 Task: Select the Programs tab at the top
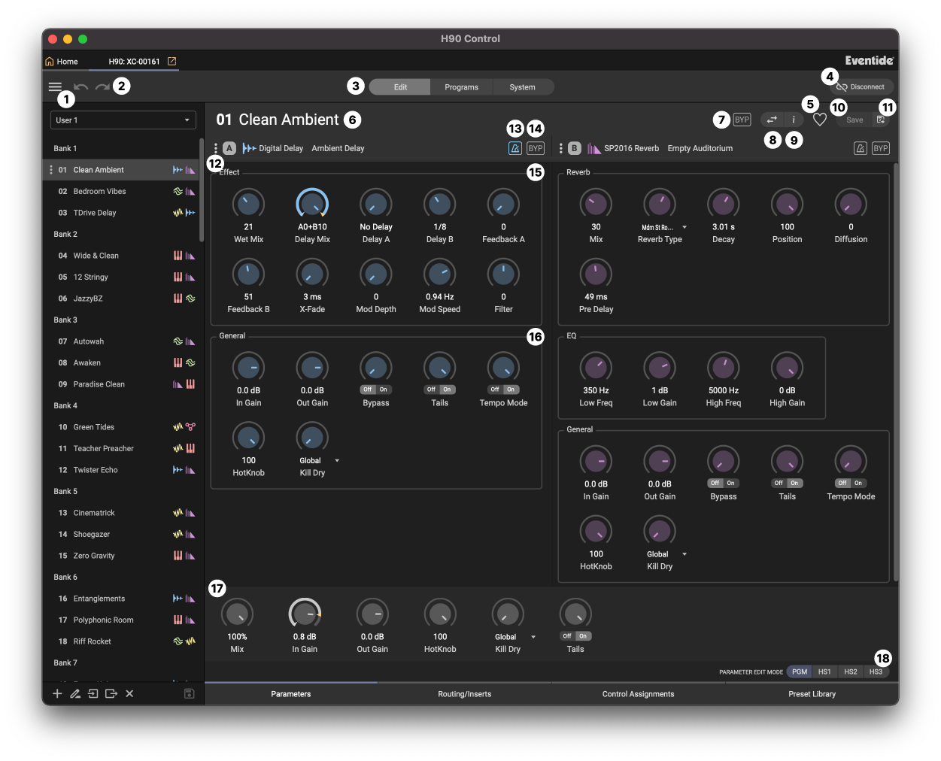(461, 87)
